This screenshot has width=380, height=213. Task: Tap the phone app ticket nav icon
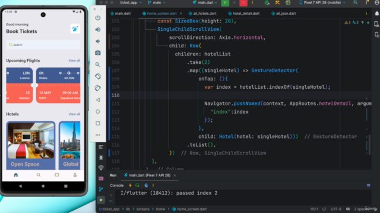57,175
